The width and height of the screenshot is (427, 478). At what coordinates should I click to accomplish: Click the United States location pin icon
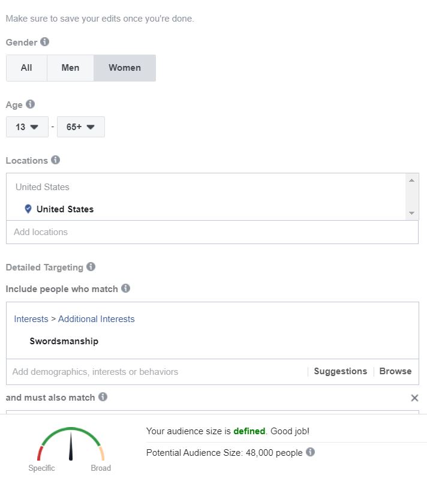28,209
